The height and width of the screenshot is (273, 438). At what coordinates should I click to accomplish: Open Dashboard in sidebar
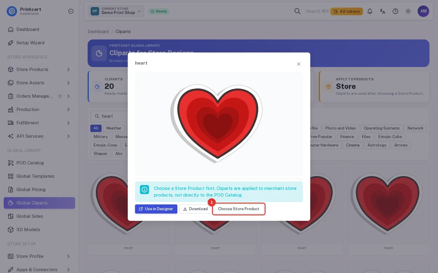pos(39,29)
